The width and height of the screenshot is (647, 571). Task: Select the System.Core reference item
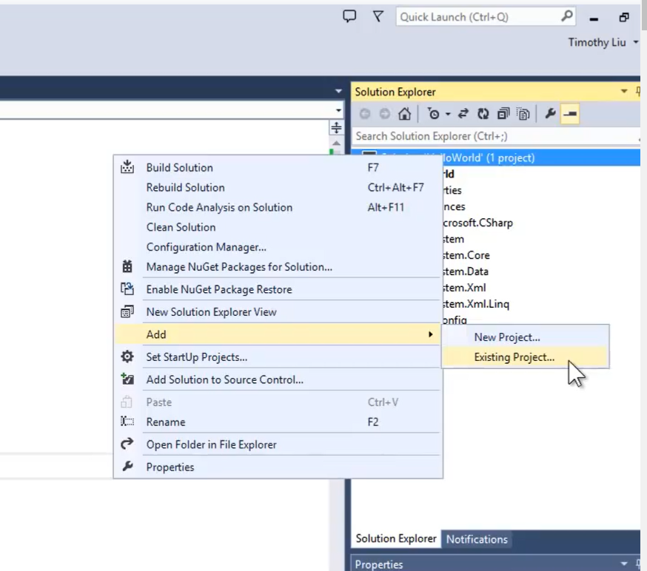[466, 254]
